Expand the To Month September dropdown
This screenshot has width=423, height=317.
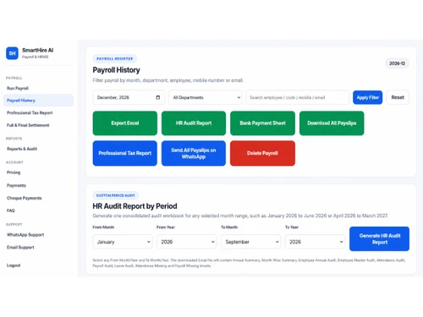(251, 242)
